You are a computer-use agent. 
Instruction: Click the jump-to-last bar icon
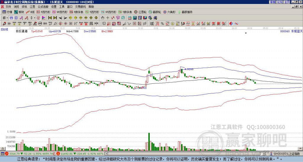click(x=55, y=18)
